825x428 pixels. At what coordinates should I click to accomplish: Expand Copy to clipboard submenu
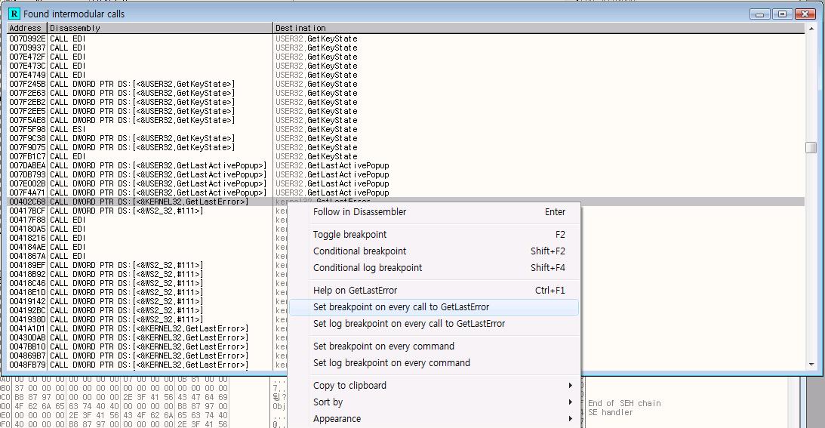click(x=434, y=386)
